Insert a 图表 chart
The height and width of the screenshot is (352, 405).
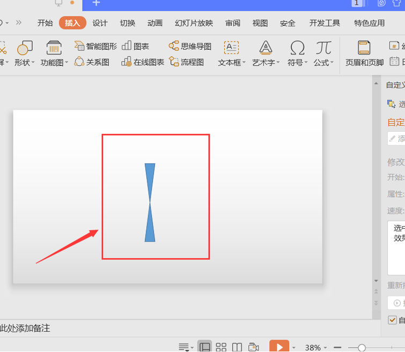coord(135,46)
